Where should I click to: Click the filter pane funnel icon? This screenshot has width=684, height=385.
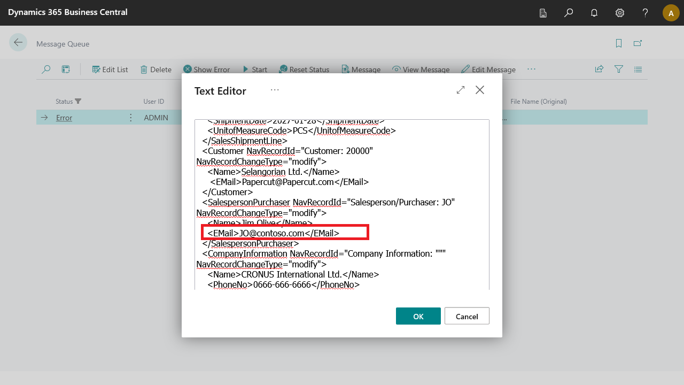pos(619,70)
